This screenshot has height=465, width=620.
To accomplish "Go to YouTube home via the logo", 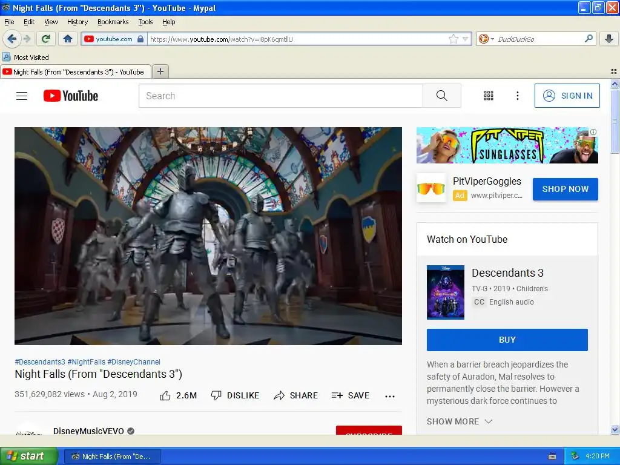I will point(71,96).
